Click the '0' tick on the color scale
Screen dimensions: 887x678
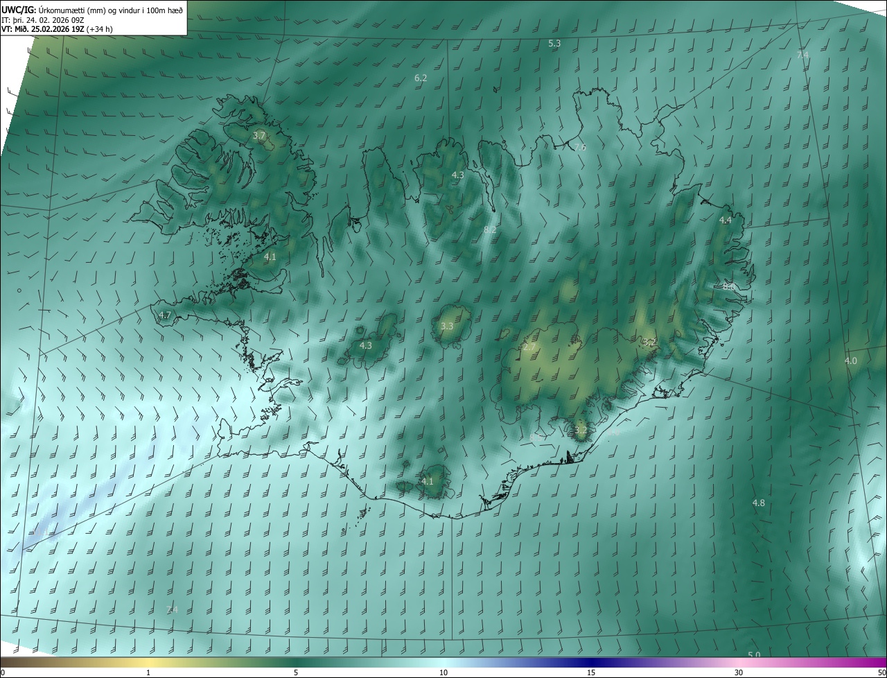pyautogui.click(x=3, y=672)
